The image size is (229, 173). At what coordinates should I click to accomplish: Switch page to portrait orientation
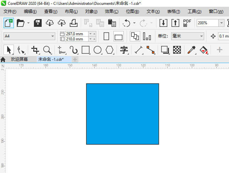click(x=106, y=36)
